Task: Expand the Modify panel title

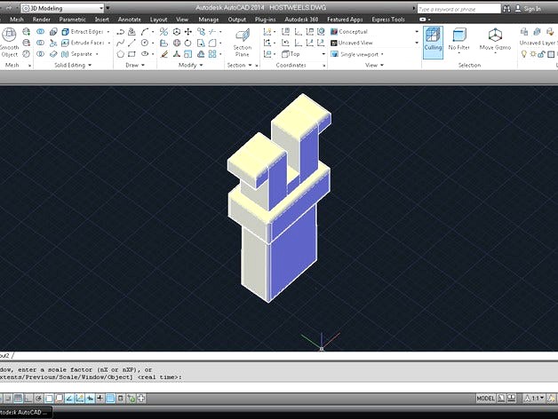Action: [x=190, y=65]
